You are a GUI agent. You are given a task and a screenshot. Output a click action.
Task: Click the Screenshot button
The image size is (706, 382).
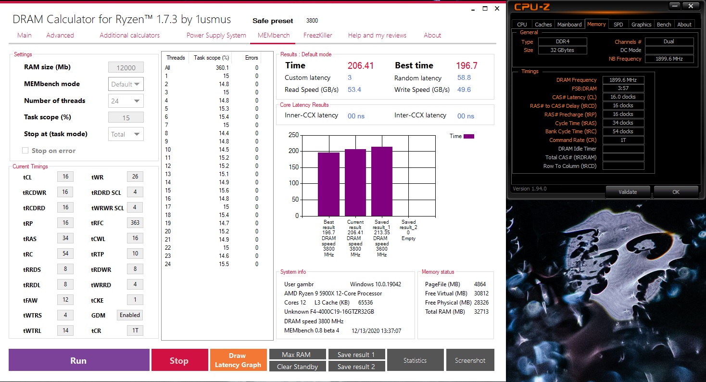(470, 360)
